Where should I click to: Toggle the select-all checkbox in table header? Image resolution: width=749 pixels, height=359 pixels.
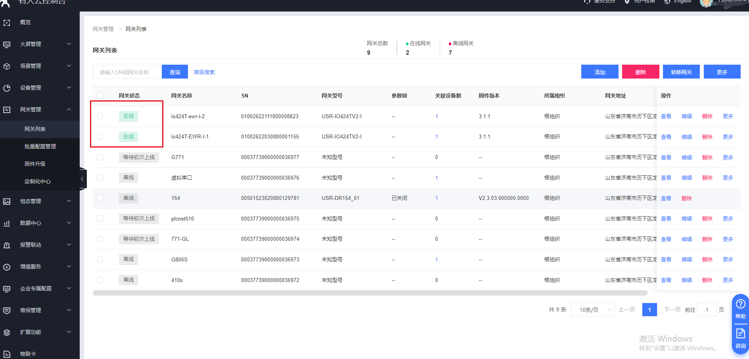click(100, 96)
